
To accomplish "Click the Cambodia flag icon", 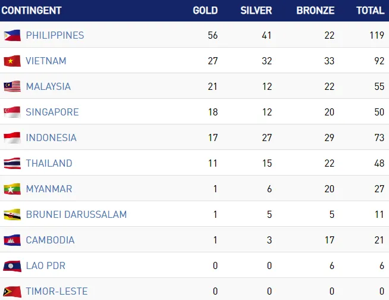I will click(12, 240).
